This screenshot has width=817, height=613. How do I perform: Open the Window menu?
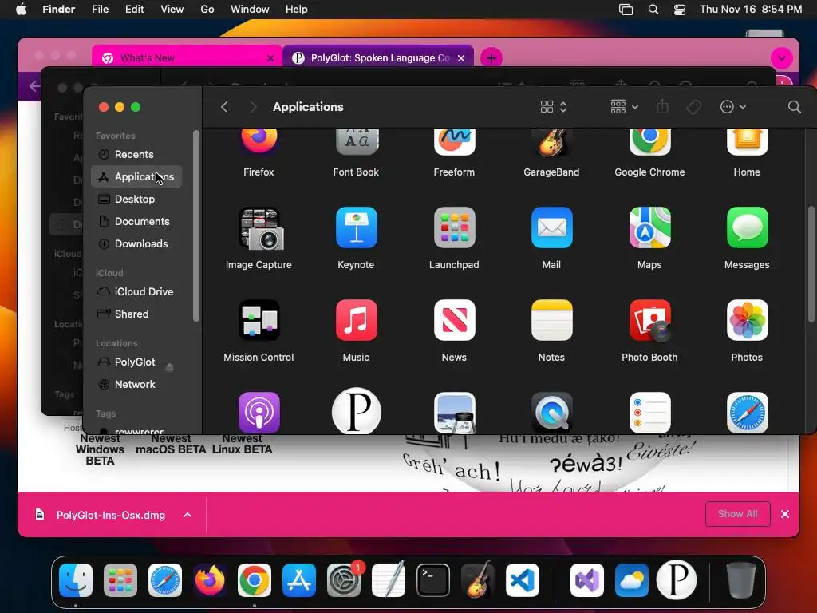click(250, 9)
